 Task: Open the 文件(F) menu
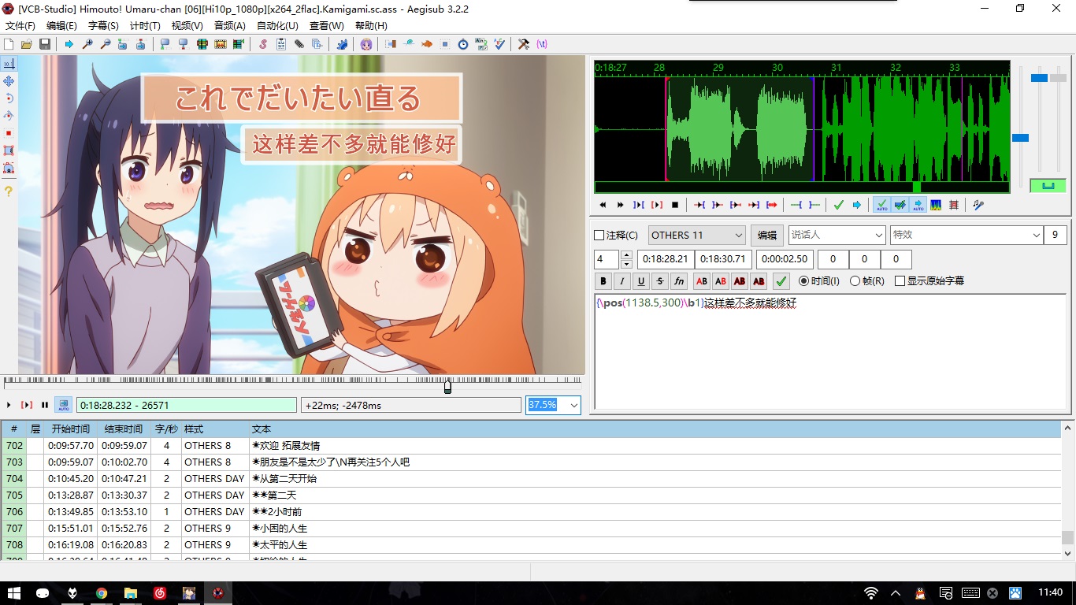20,25
